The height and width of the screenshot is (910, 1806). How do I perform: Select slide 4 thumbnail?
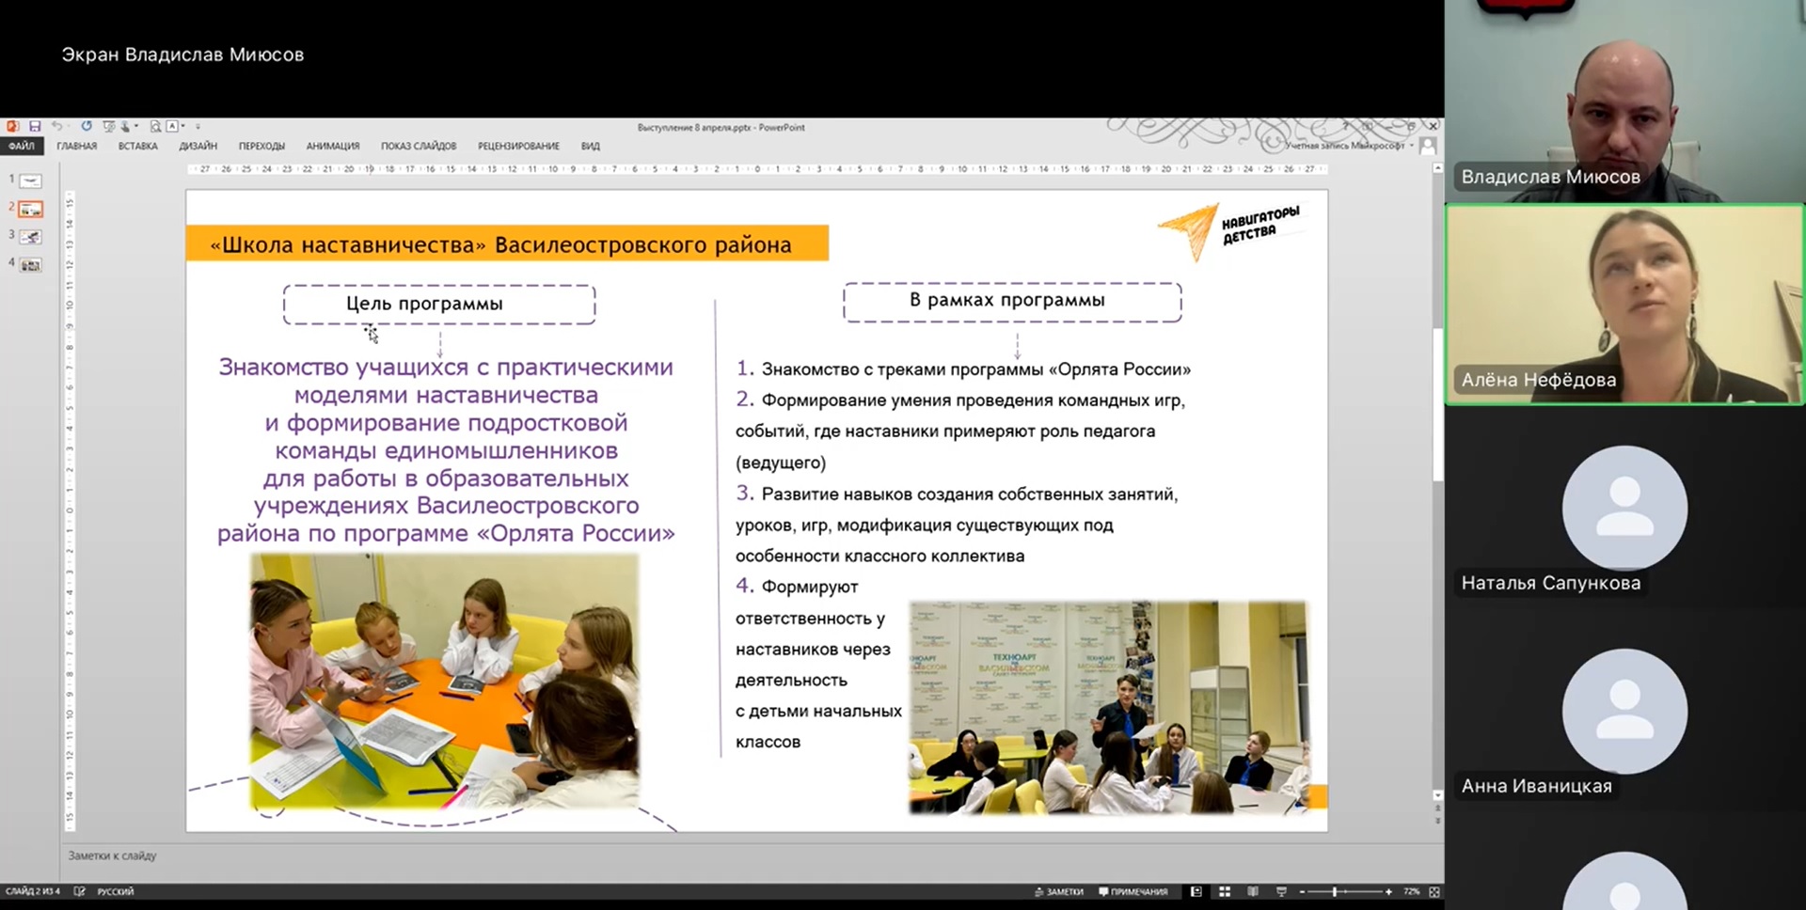point(31,265)
